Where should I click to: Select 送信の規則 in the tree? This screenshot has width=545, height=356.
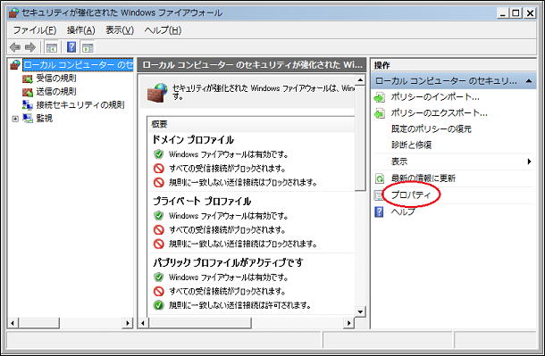coord(56,92)
